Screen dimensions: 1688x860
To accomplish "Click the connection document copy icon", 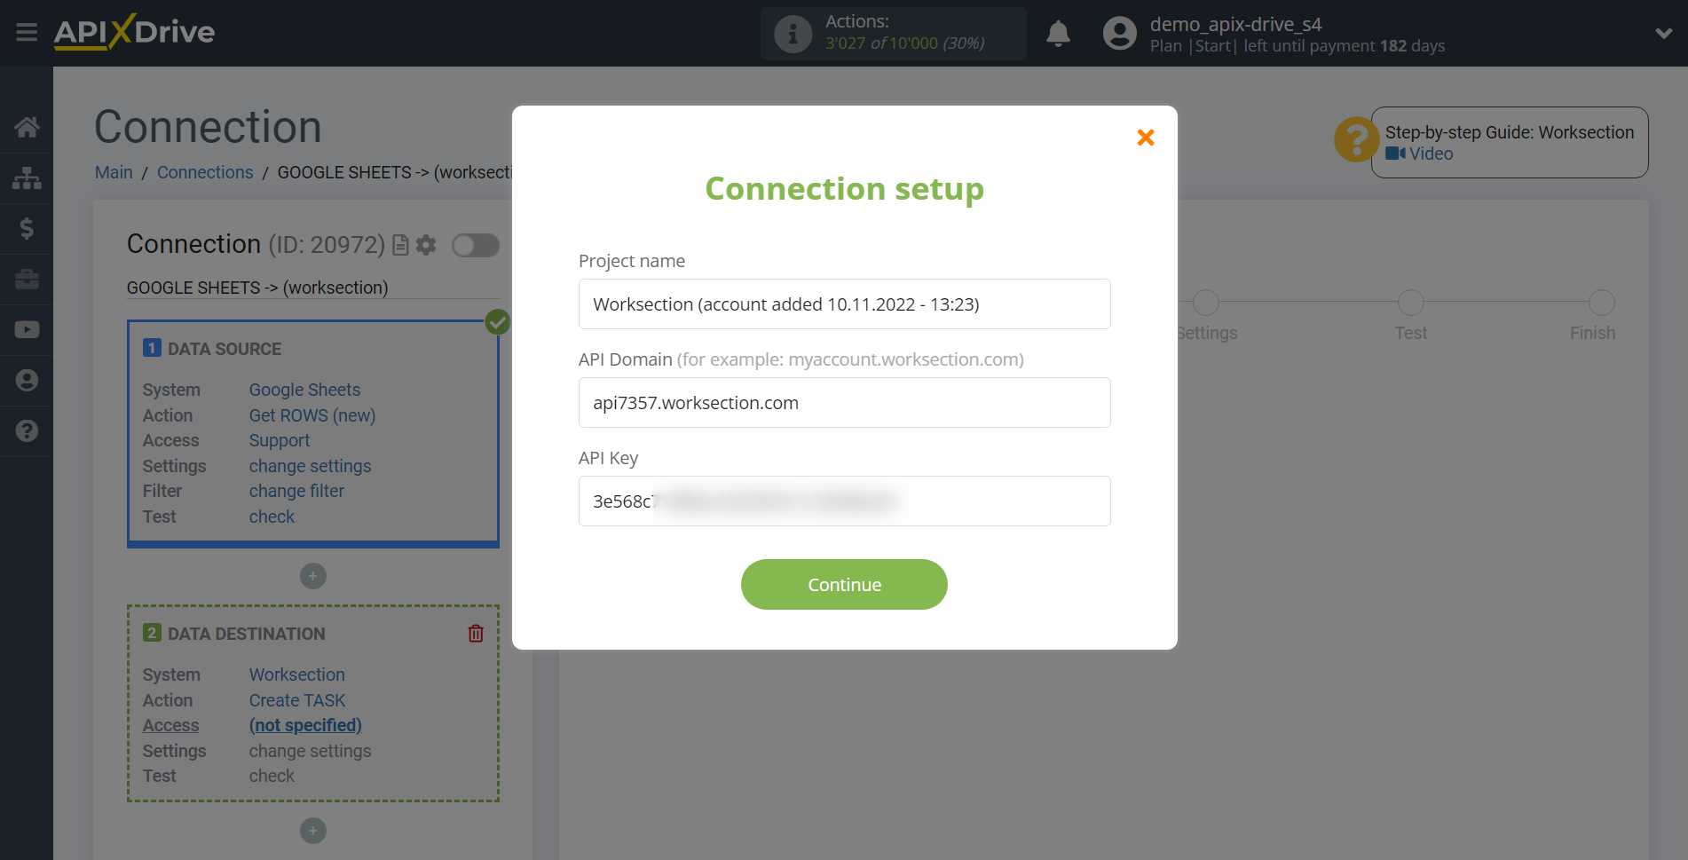I will 400,245.
